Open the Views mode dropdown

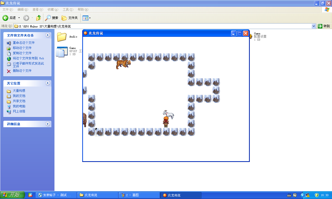tap(86, 18)
